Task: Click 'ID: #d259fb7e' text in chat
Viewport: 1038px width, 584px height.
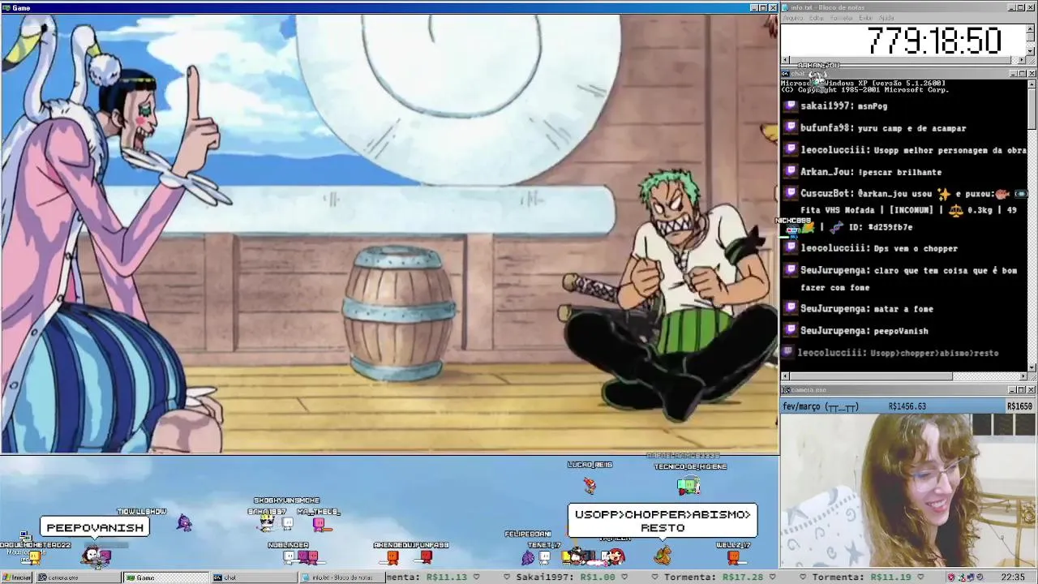Action: [x=880, y=228]
